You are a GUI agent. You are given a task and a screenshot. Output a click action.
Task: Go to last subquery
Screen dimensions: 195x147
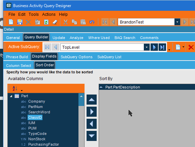[162, 47]
